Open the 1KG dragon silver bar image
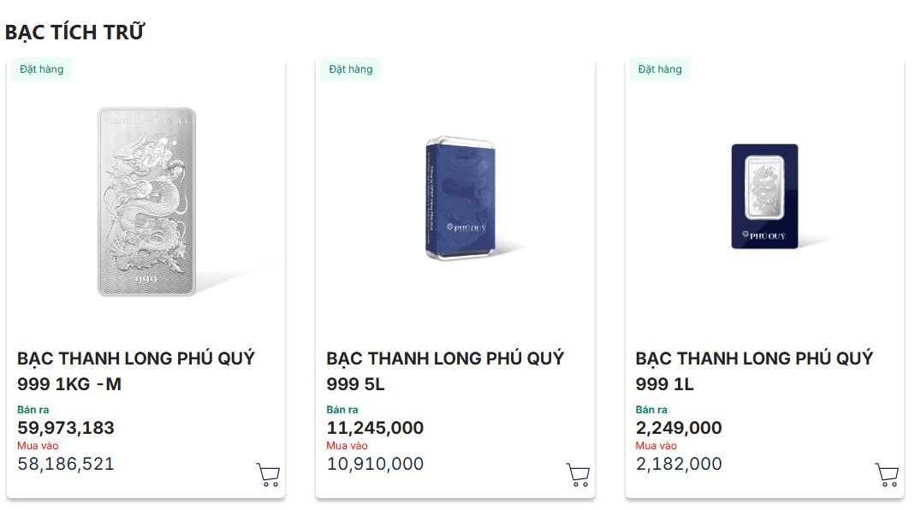This screenshot has height=510, width=915. click(x=146, y=202)
